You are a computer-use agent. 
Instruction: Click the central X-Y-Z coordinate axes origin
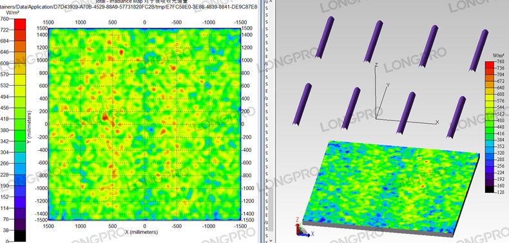click(376, 118)
